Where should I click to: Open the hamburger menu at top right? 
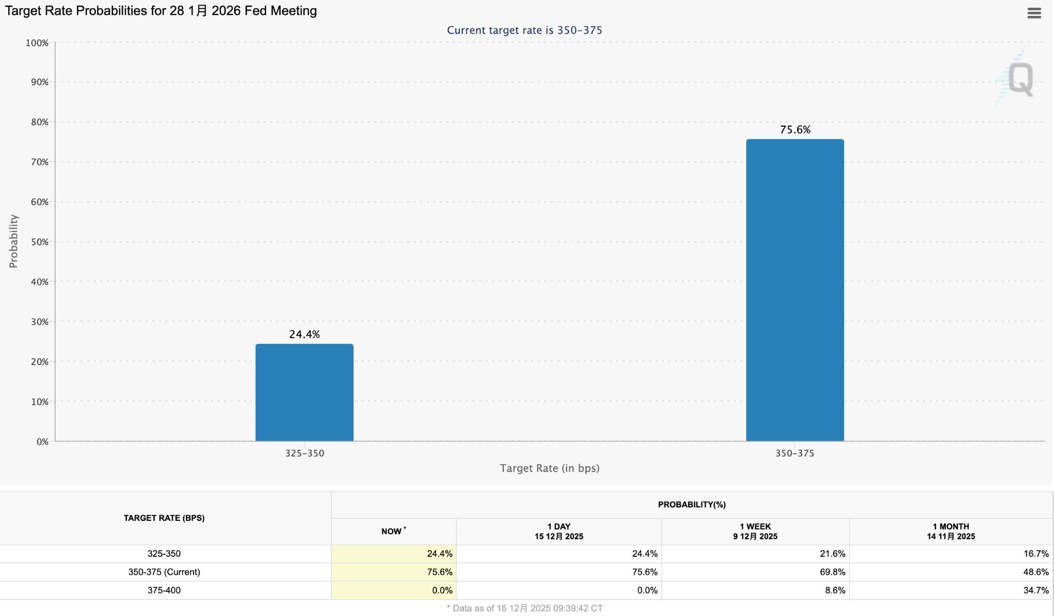coord(1034,12)
